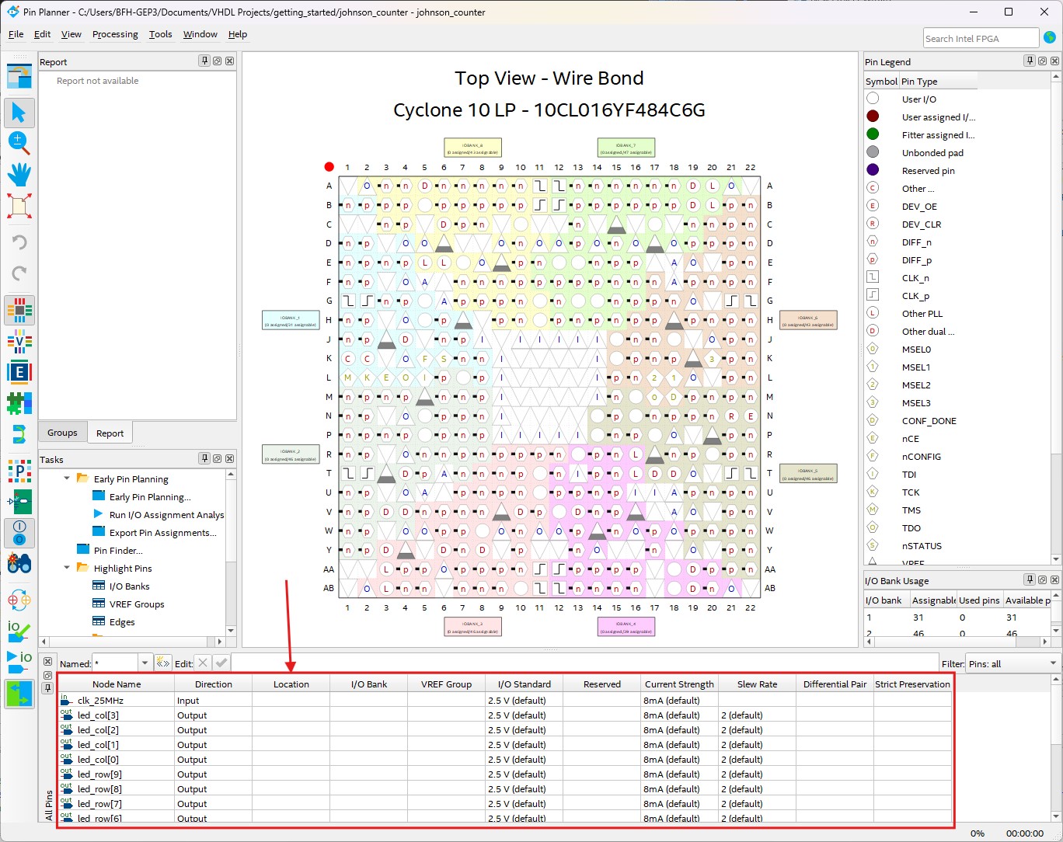
Task: Open the Help menu
Action: (238, 34)
